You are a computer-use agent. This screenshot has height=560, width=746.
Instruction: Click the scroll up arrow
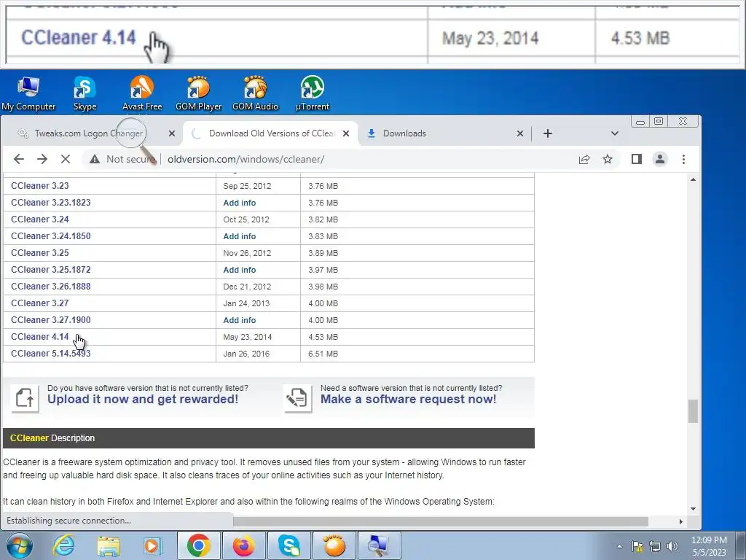coord(694,179)
